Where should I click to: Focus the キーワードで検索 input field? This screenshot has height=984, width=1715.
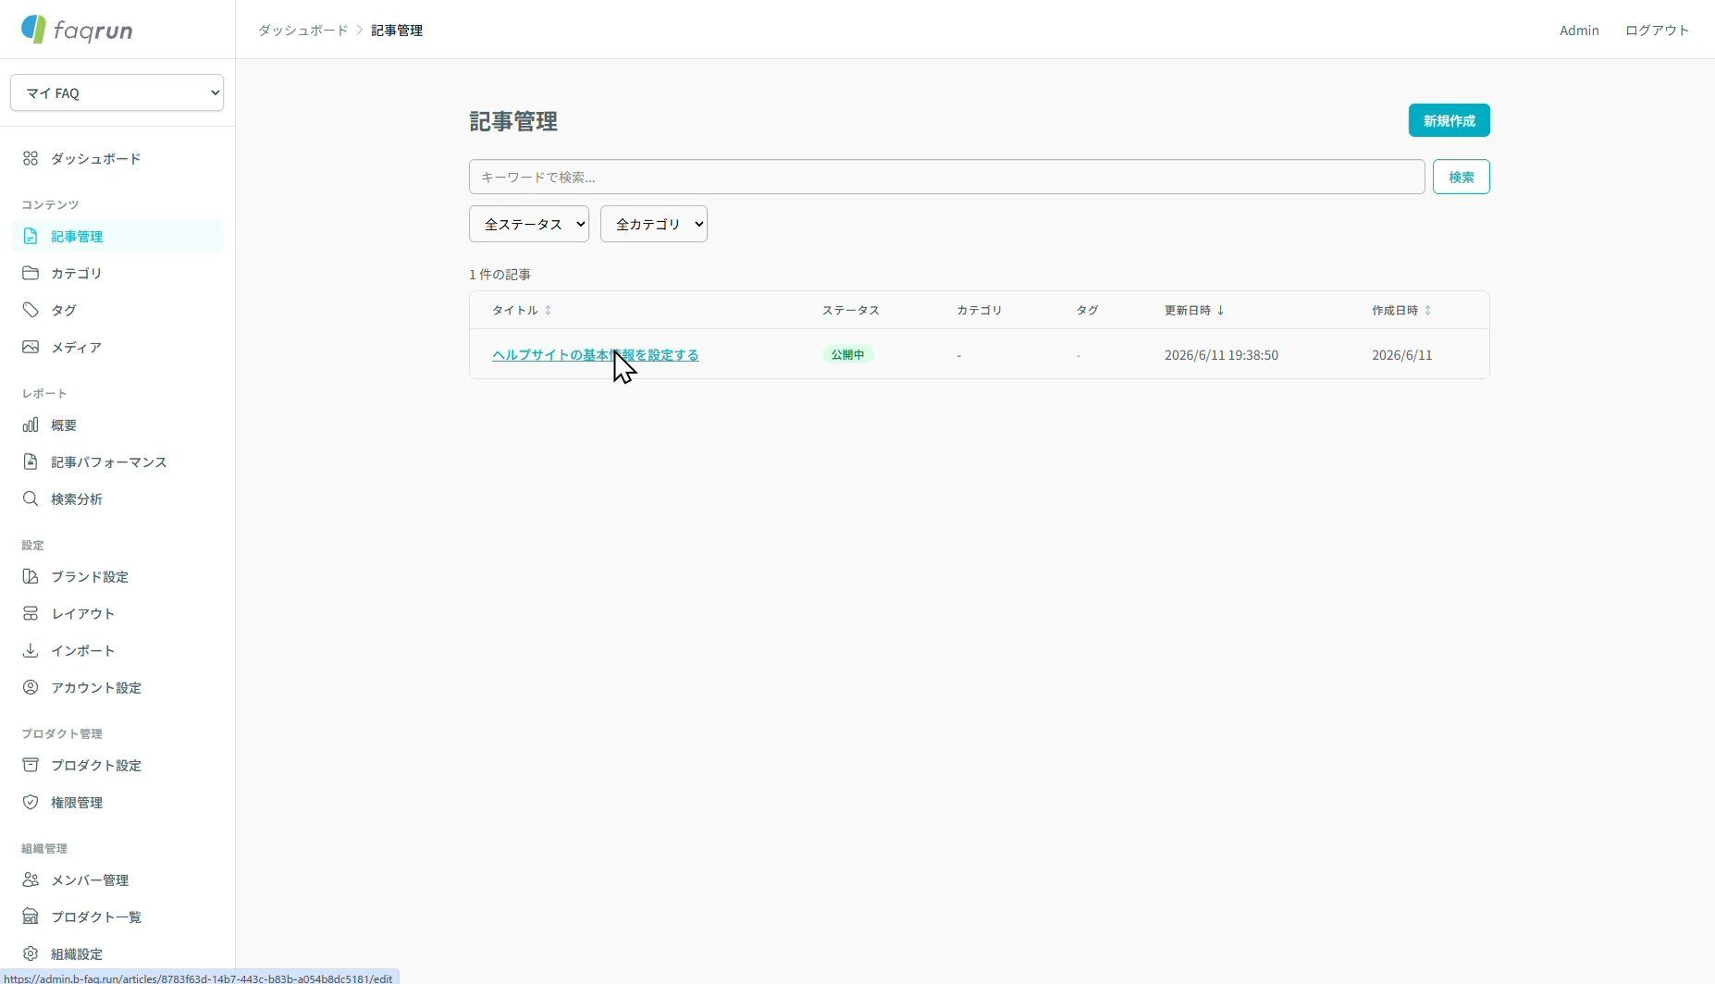click(x=946, y=177)
